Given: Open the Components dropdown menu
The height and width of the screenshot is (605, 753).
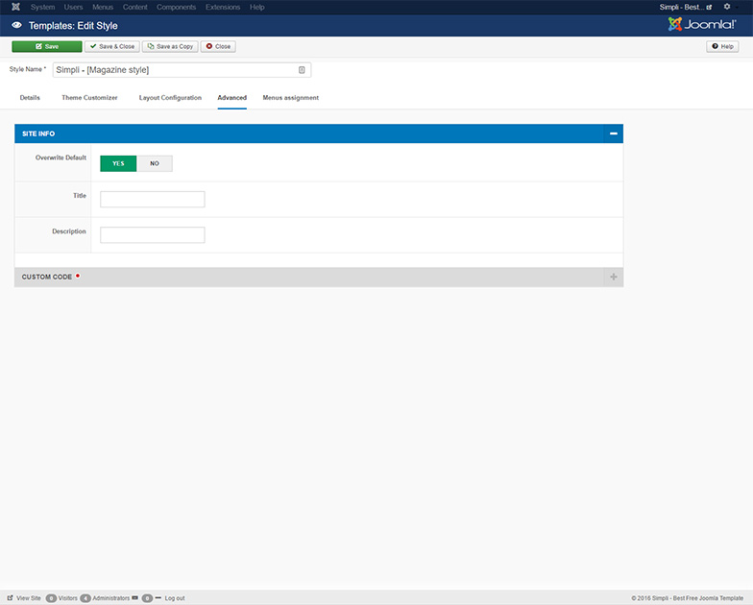Looking at the screenshot, I should click(176, 7).
